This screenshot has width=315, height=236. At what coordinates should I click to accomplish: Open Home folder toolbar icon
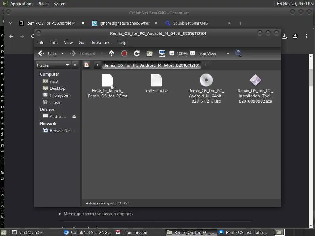(150, 53)
